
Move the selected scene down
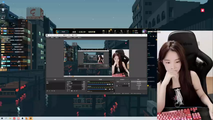click(54, 91)
